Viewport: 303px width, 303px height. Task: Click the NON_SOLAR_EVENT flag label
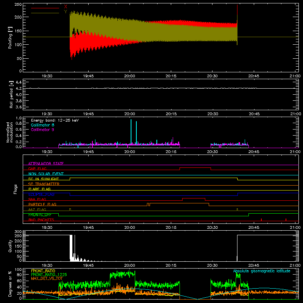(46, 174)
